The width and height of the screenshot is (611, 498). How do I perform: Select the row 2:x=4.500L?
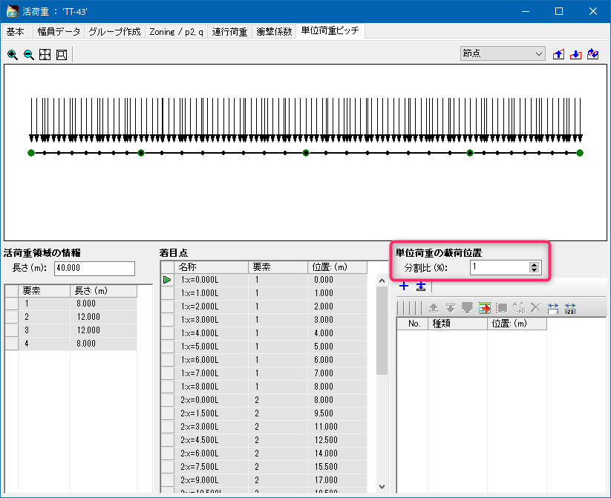[x=264, y=440]
